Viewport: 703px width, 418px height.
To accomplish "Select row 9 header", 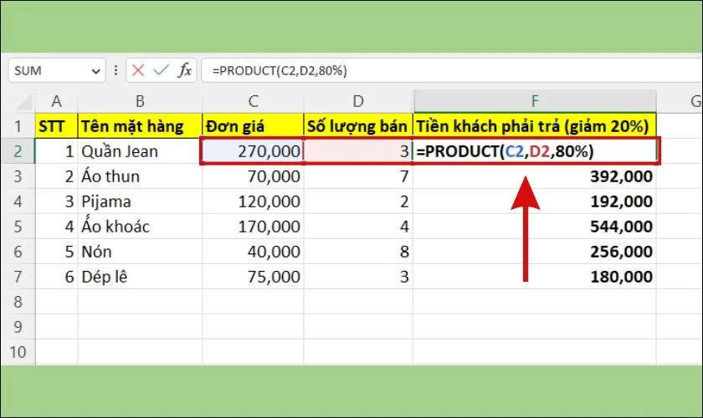I will [18, 327].
